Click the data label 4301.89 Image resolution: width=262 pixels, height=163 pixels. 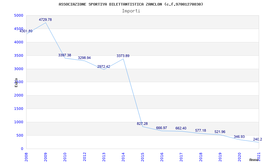pyautogui.click(x=26, y=31)
